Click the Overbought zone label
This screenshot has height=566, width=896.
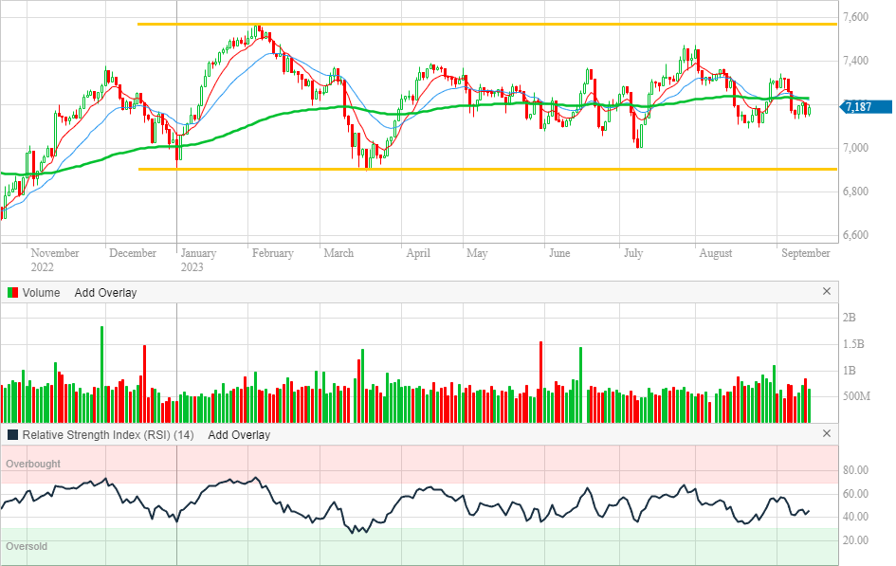[33, 464]
